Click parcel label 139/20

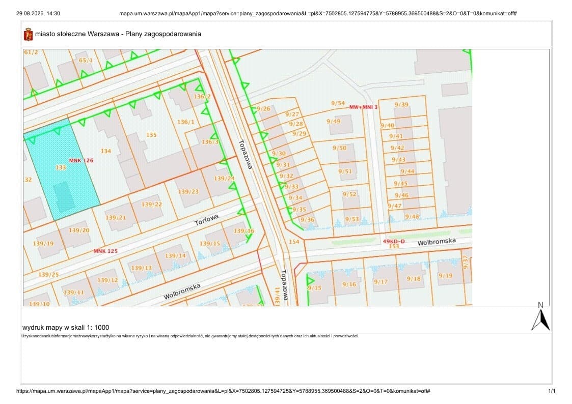[x=79, y=230]
